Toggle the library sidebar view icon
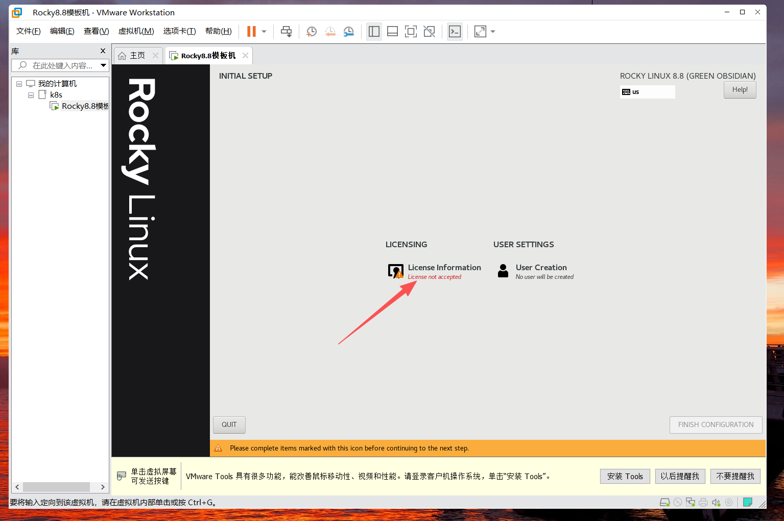This screenshot has width=784, height=521. point(374,32)
